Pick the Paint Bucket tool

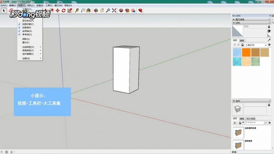[x=89, y=11]
